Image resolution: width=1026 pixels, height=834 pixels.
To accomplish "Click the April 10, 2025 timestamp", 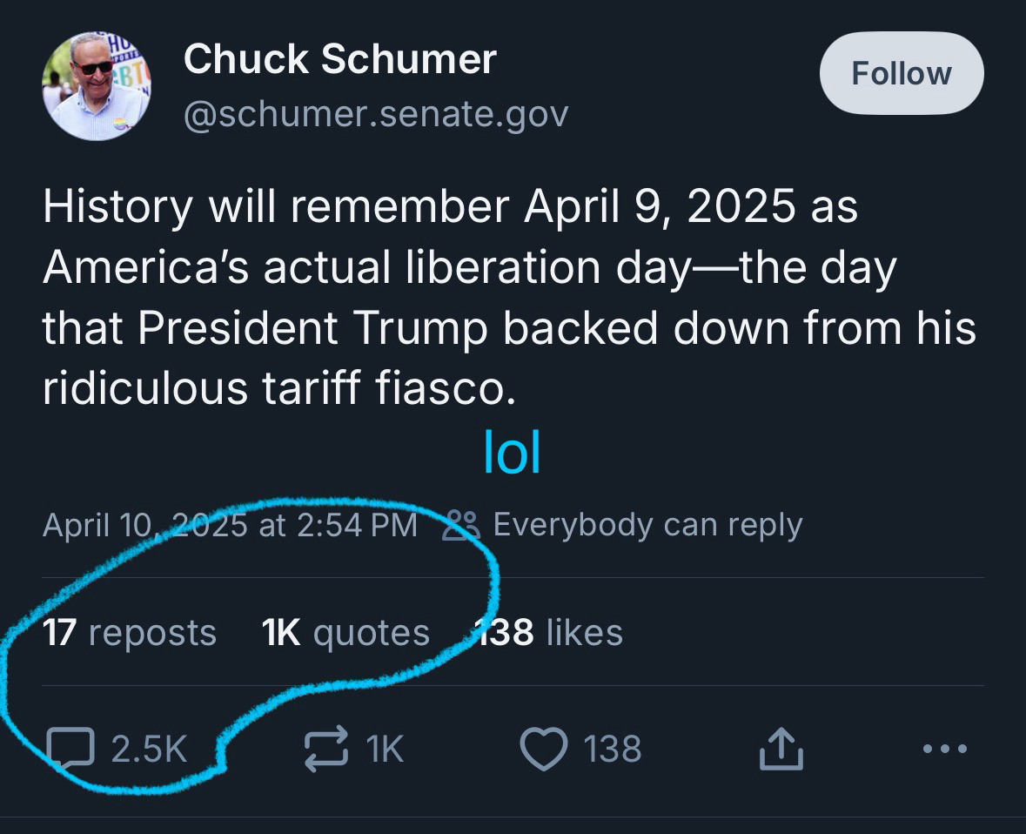I will pyautogui.click(x=230, y=525).
